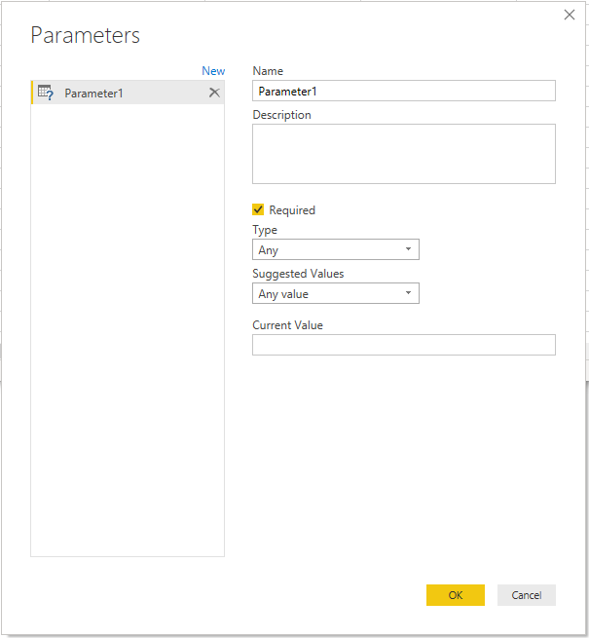
Task: Focus the Name text field
Action: click(404, 91)
